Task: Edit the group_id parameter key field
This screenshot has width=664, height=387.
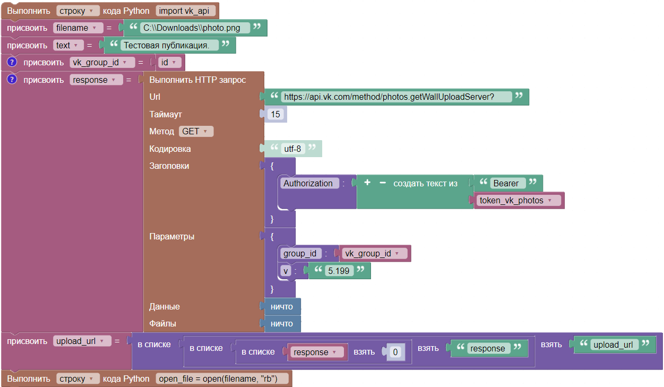Action: 300,254
